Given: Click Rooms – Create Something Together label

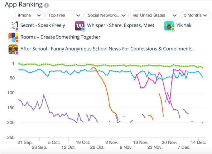Looking at the screenshot, I should (60, 37).
